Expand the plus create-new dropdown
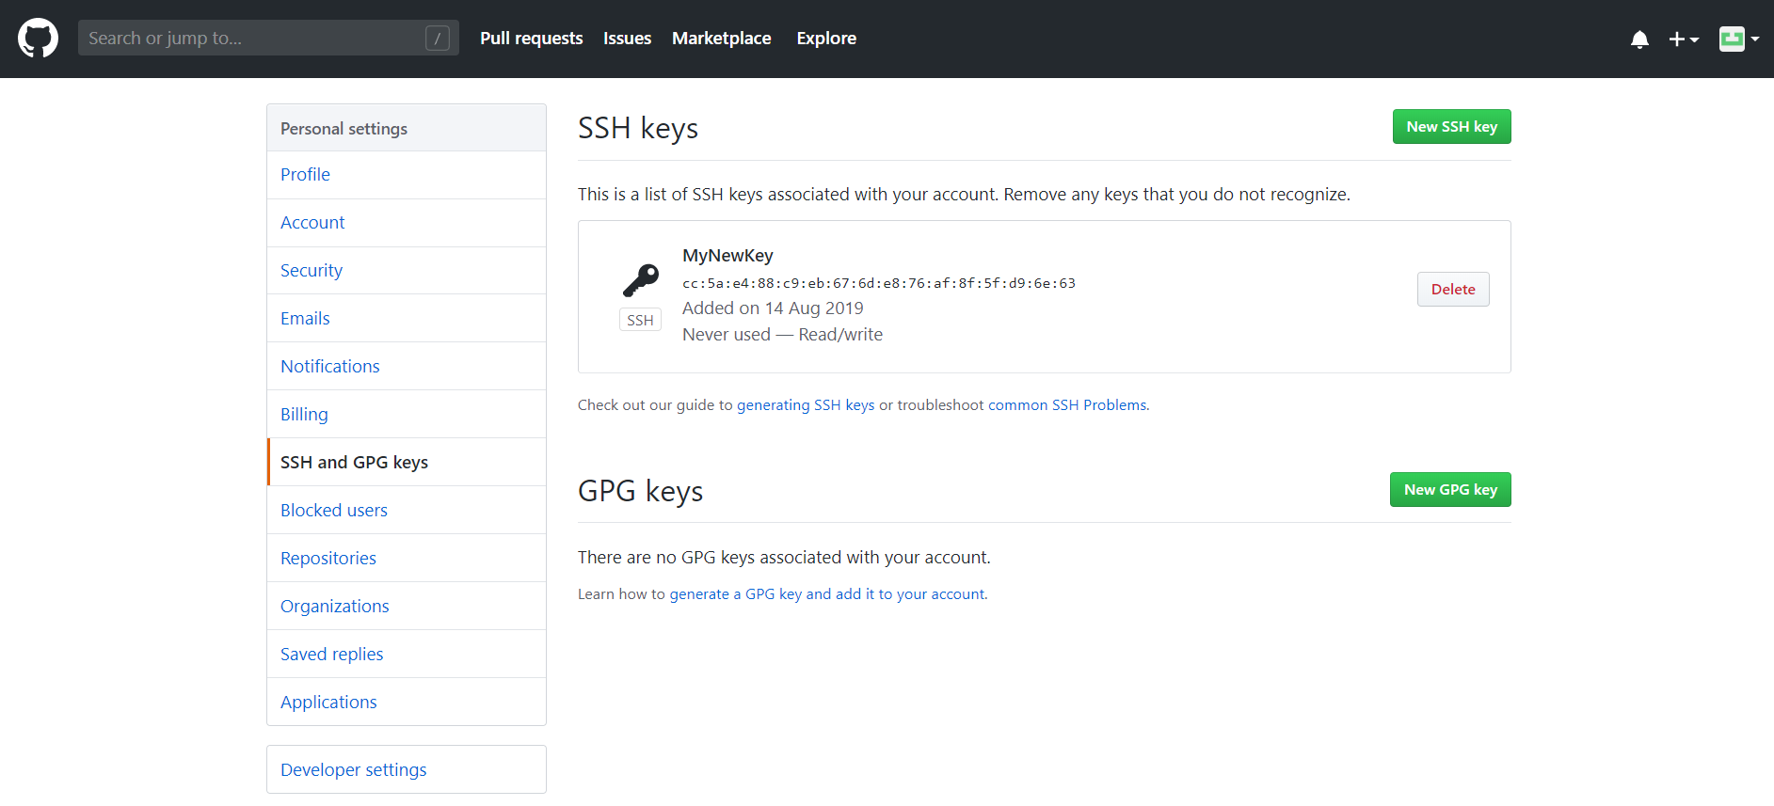This screenshot has width=1774, height=806. coord(1684,39)
